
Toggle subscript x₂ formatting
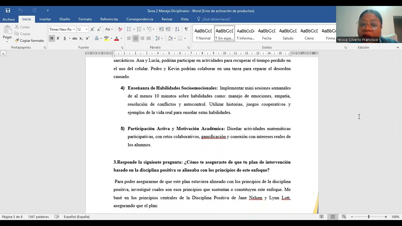[x=81, y=38]
